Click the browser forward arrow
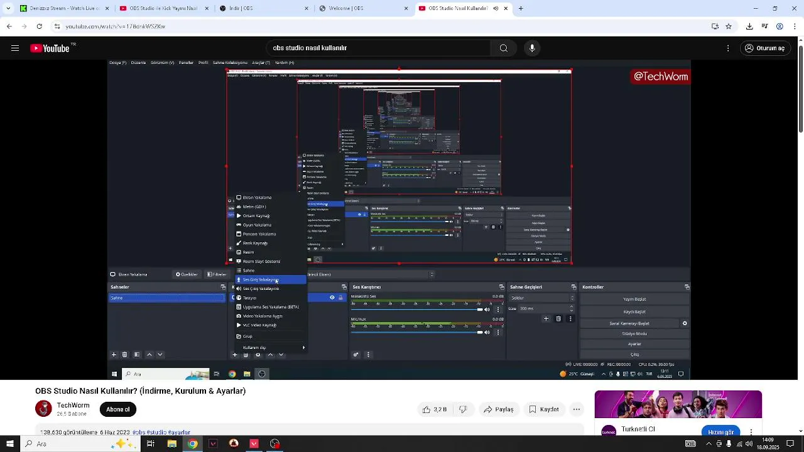The height and width of the screenshot is (452, 804). pos(24,26)
